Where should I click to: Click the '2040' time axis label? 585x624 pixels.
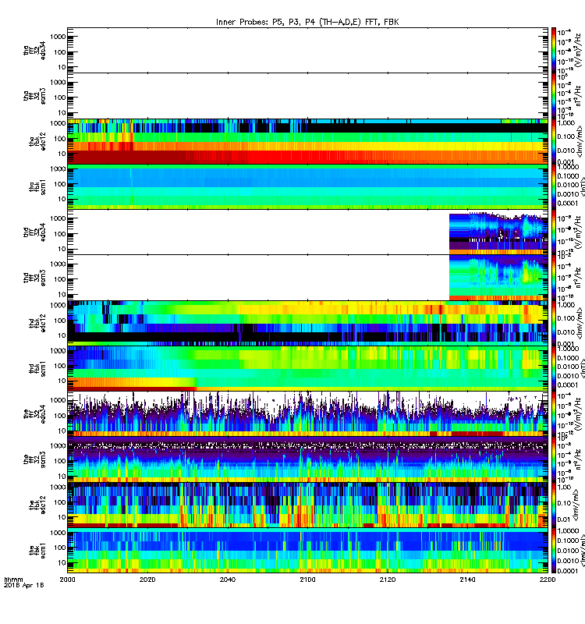coord(227,580)
